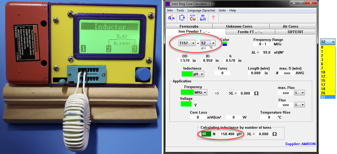Image resolution: width=337 pixels, height=154 pixels.
Task: Select material 0 in the dropdown list
Action: (x=328, y=47)
